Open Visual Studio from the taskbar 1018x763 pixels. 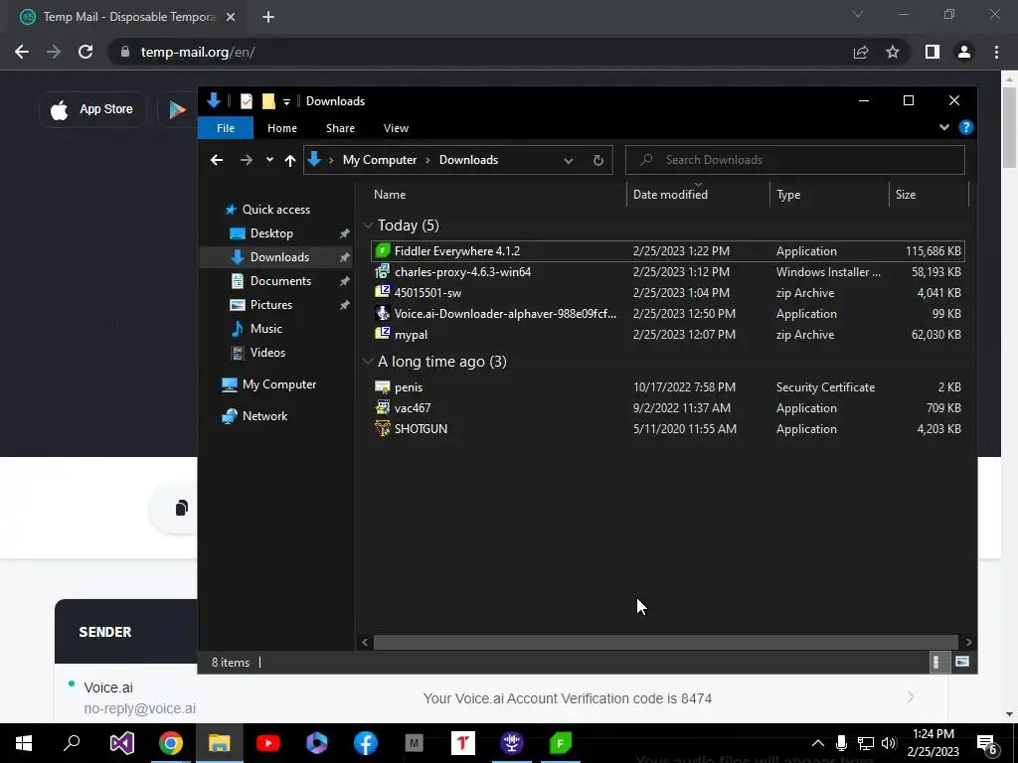(121, 743)
